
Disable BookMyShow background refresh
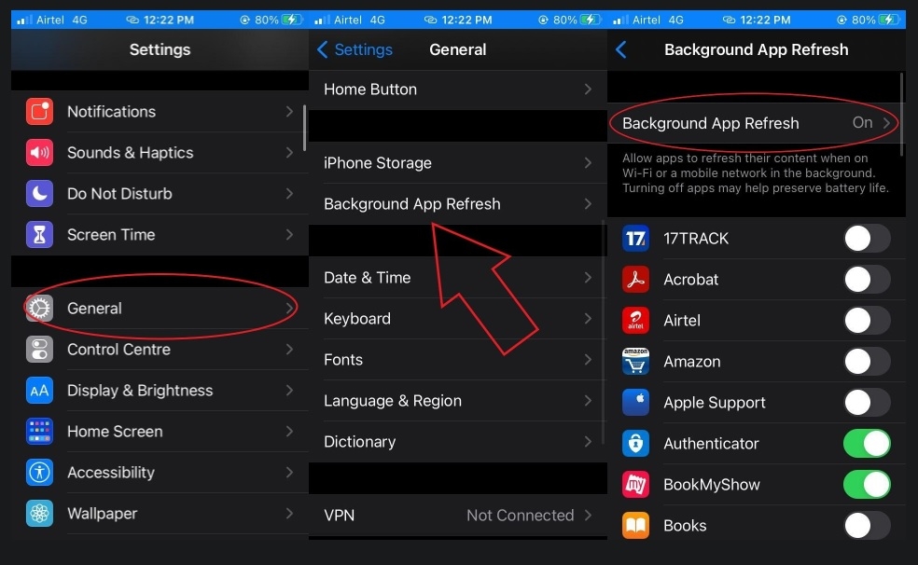[867, 485]
